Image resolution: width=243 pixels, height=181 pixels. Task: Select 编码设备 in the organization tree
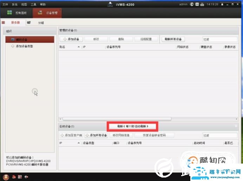[x=30, y=39]
